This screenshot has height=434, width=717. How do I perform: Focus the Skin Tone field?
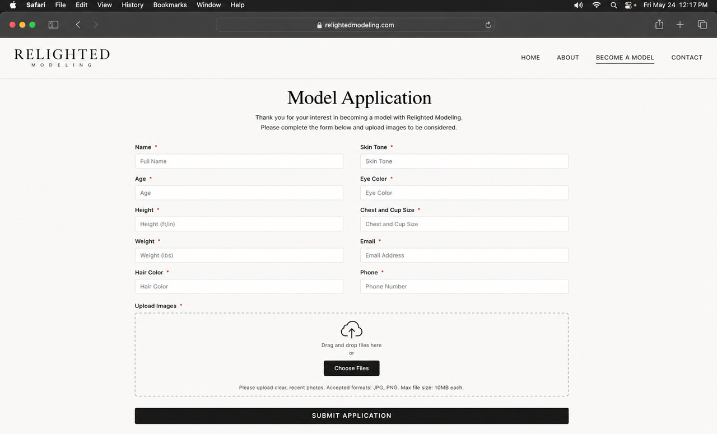click(464, 161)
